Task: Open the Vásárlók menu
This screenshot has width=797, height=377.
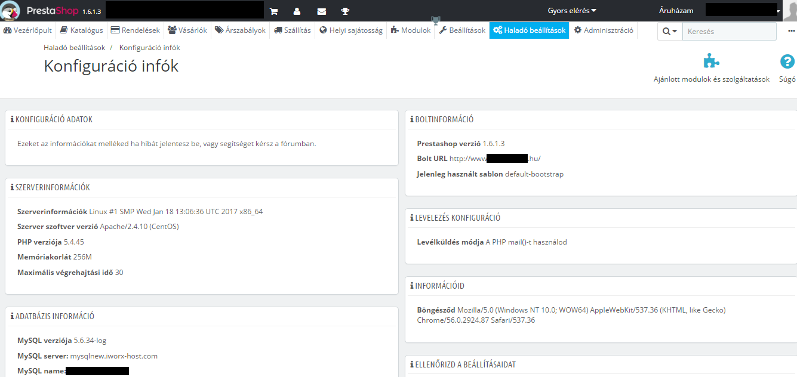Action: click(187, 30)
